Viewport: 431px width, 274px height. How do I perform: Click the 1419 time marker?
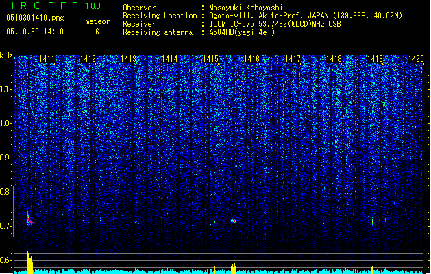click(x=375, y=59)
